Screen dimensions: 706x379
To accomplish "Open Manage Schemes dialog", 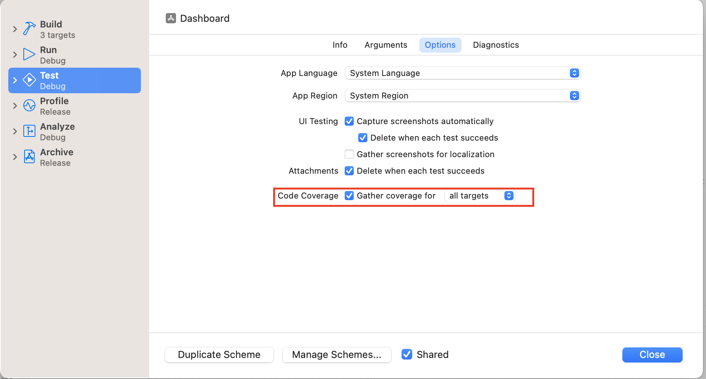I will click(337, 355).
